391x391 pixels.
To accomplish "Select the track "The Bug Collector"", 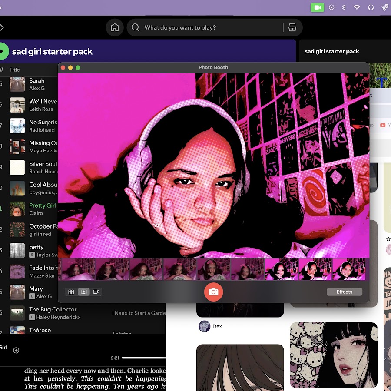I will [53, 309].
